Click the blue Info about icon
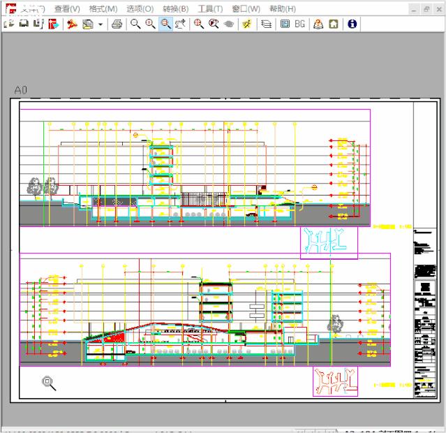Image resolution: width=446 pixels, height=433 pixels. pyautogui.click(x=352, y=24)
